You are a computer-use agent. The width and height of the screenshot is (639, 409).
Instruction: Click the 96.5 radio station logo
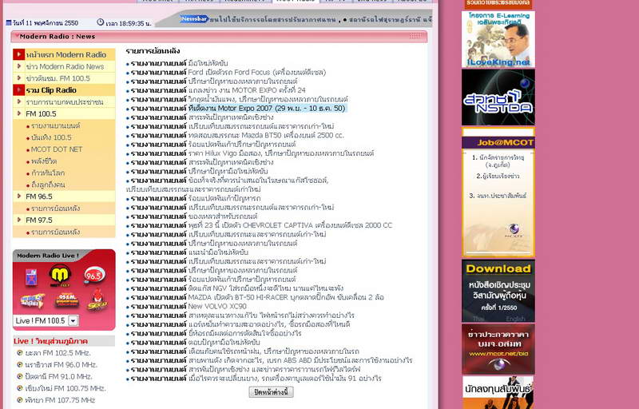(x=95, y=276)
